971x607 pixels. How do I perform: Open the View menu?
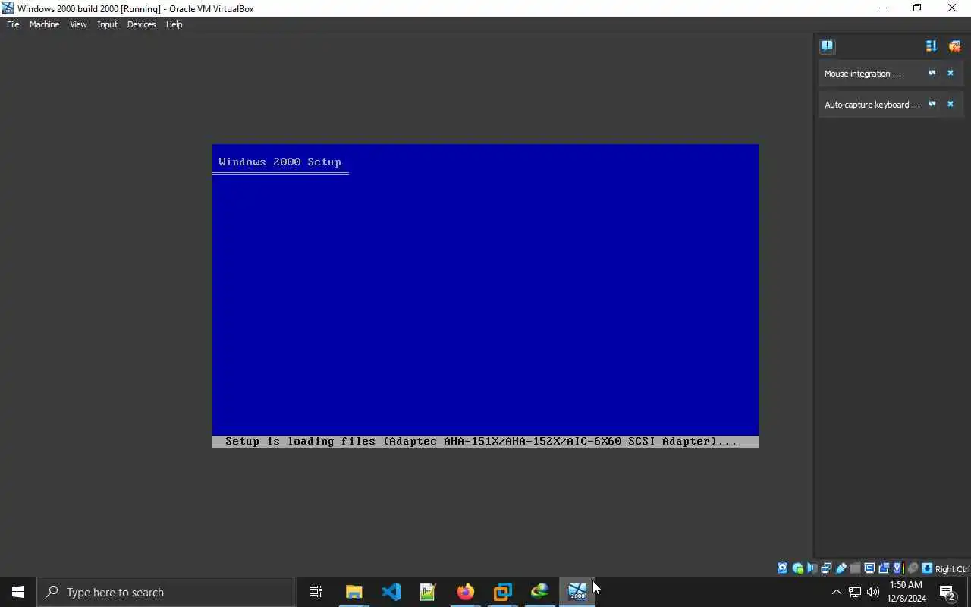click(78, 24)
